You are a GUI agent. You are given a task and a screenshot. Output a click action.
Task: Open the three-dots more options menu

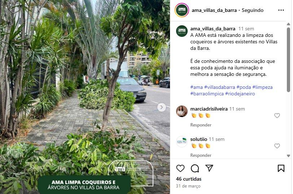[x=281, y=10]
